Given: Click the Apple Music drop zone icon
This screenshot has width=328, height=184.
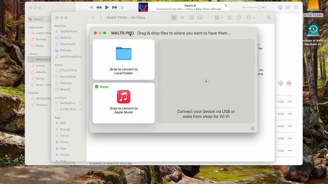Looking at the screenshot, I should pos(124,97).
